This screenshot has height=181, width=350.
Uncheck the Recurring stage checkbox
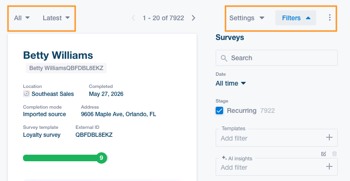coord(219,110)
